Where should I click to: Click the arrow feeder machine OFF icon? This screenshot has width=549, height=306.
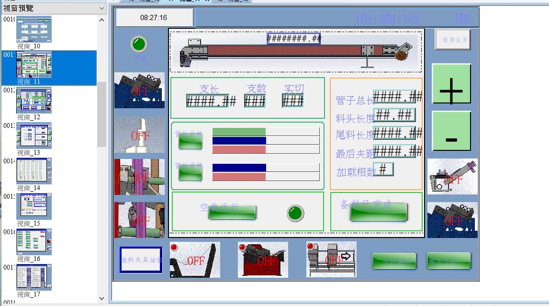pos(331,260)
